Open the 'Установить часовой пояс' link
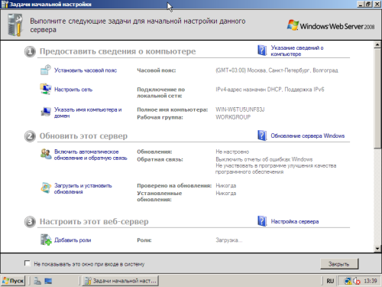This screenshot has width=382, height=287. pos(86,70)
